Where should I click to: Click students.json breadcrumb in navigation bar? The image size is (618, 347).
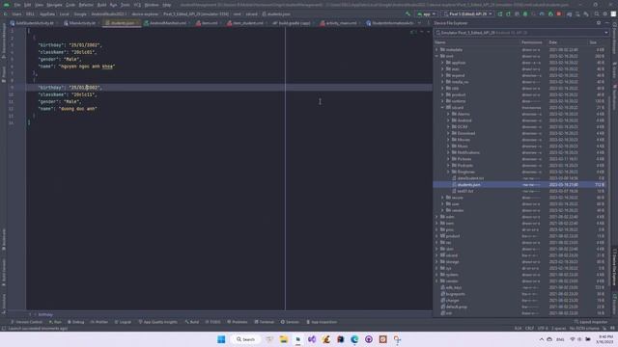(277, 14)
